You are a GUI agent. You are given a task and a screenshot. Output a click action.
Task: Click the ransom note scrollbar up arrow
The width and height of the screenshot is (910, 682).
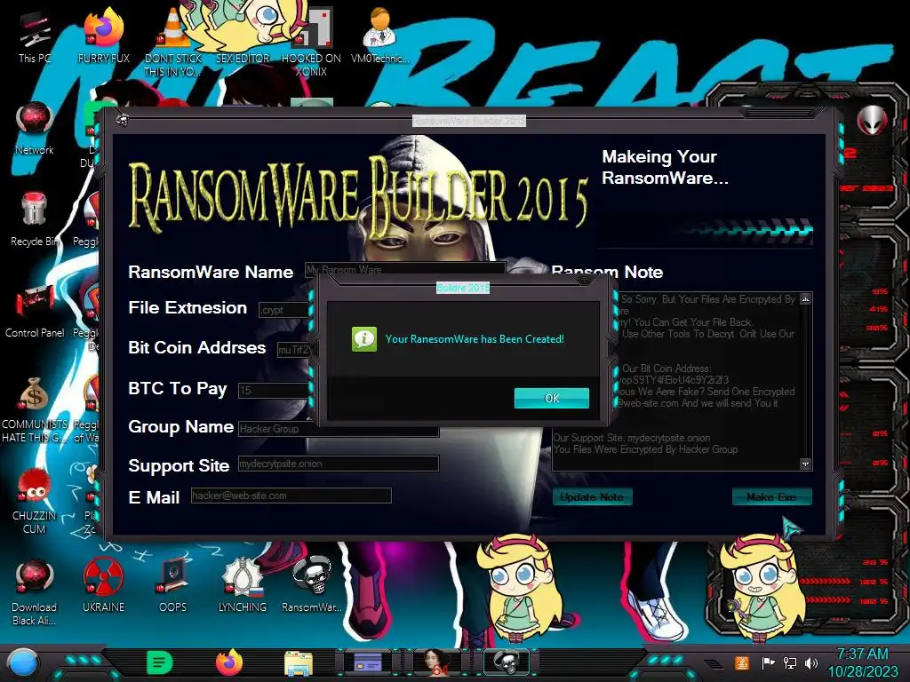click(x=805, y=299)
